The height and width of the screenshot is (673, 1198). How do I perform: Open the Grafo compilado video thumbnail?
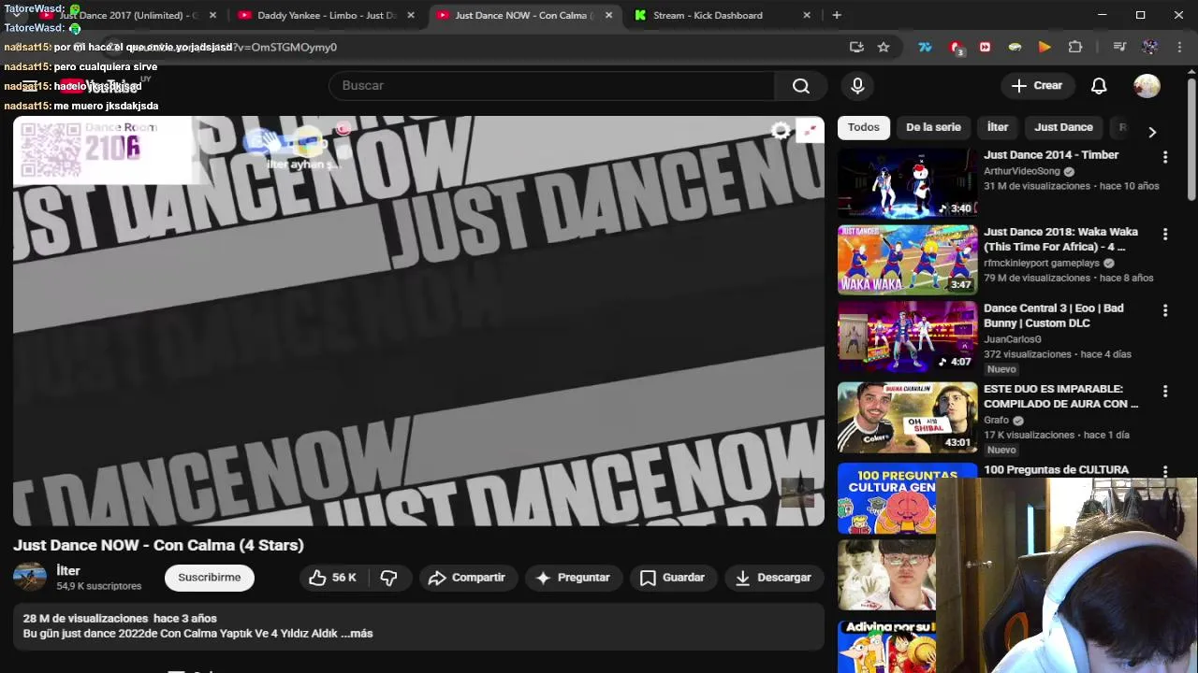pyautogui.click(x=907, y=417)
